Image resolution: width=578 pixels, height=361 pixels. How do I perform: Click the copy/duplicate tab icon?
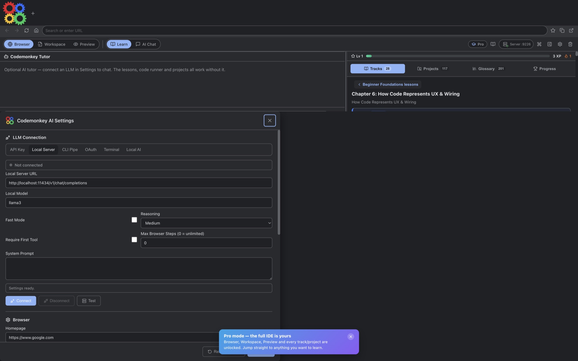562,30
